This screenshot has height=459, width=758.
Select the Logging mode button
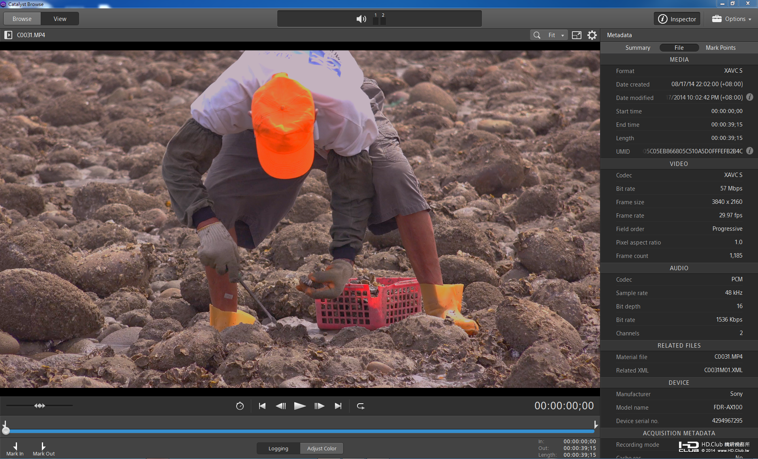click(278, 448)
